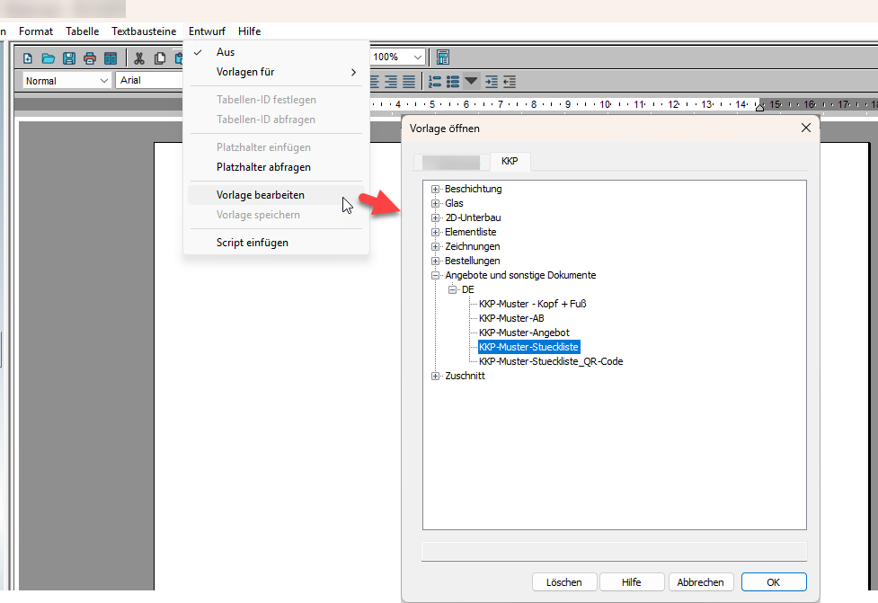Click the new document icon

pos(28,58)
